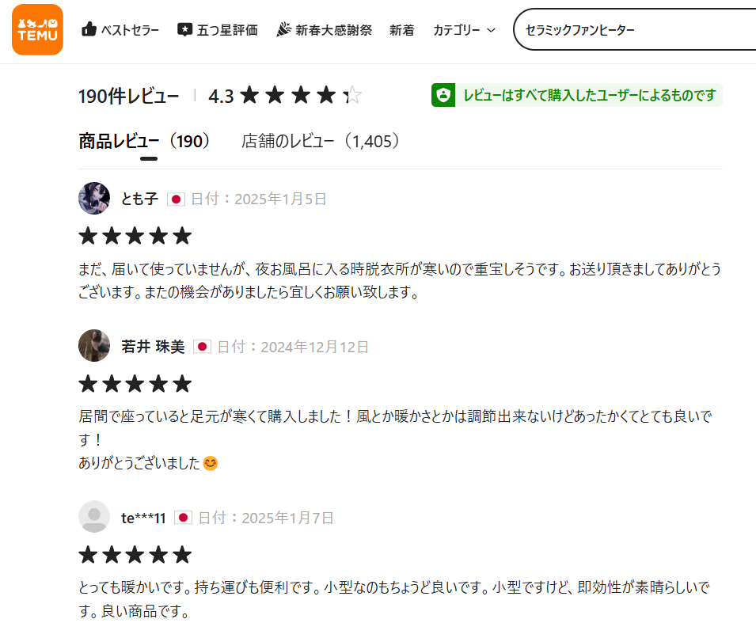Open the 五つ星評価 link
The width and height of the screenshot is (756, 638).
(227, 30)
